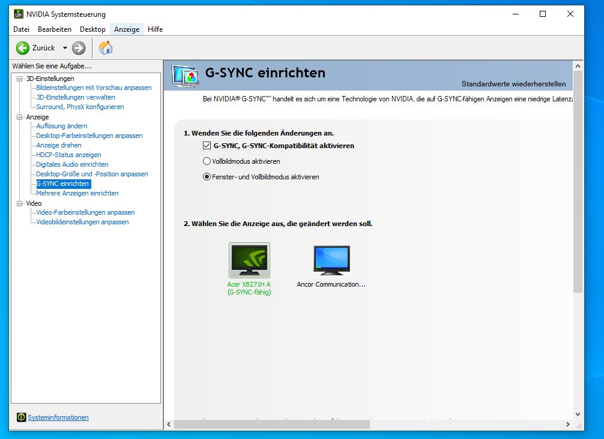Image resolution: width=604 pixels, height=439 pixels.
Task: Open the Zurück history dropdown arrow
Action: click(x=65, y=48)
